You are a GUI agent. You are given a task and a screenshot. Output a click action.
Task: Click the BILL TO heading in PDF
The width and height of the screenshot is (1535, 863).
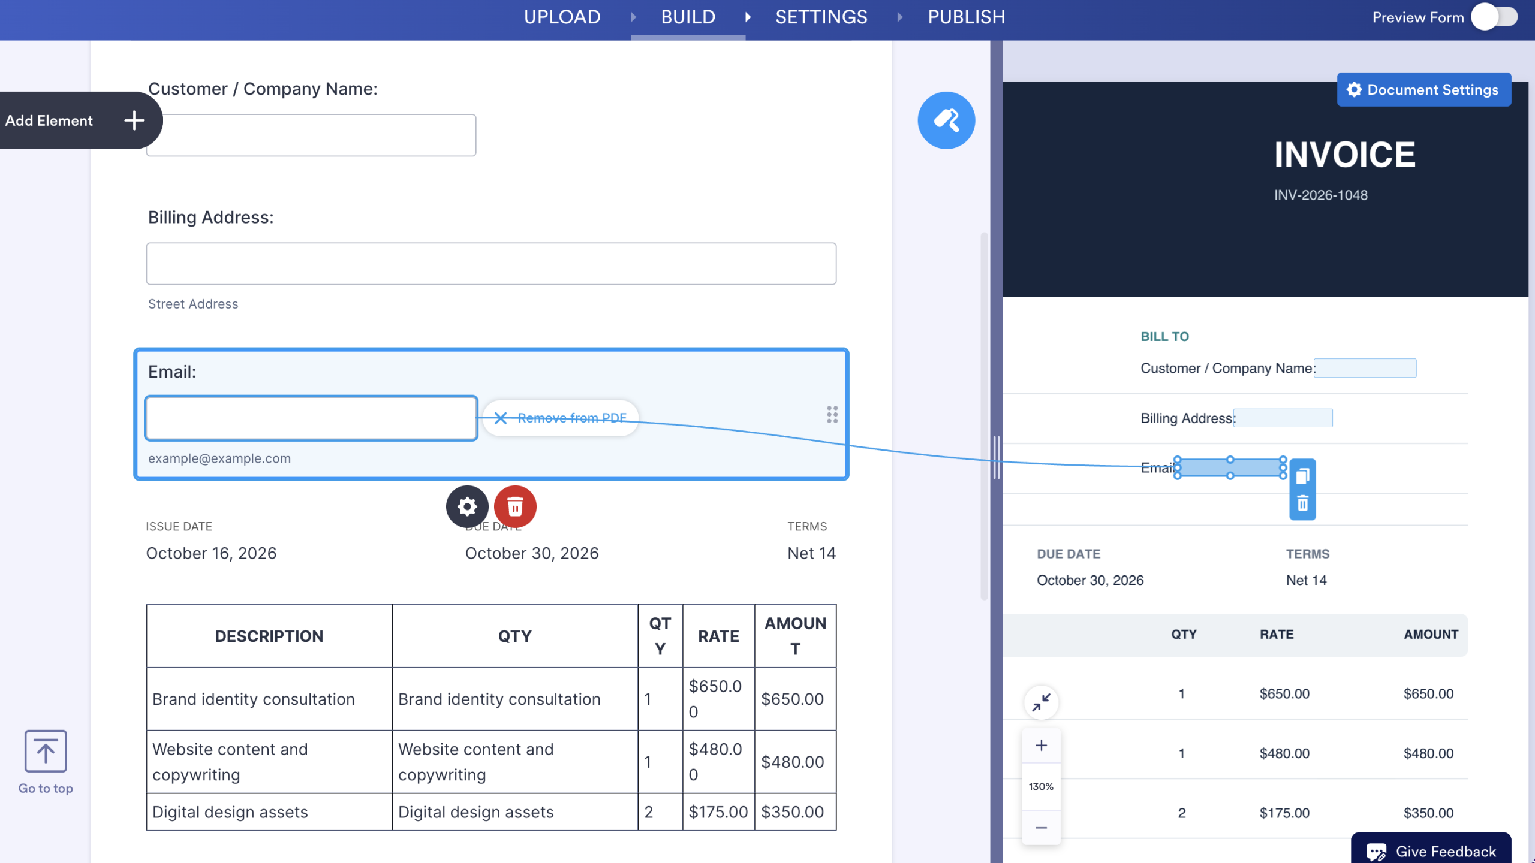coord(1164,336)
